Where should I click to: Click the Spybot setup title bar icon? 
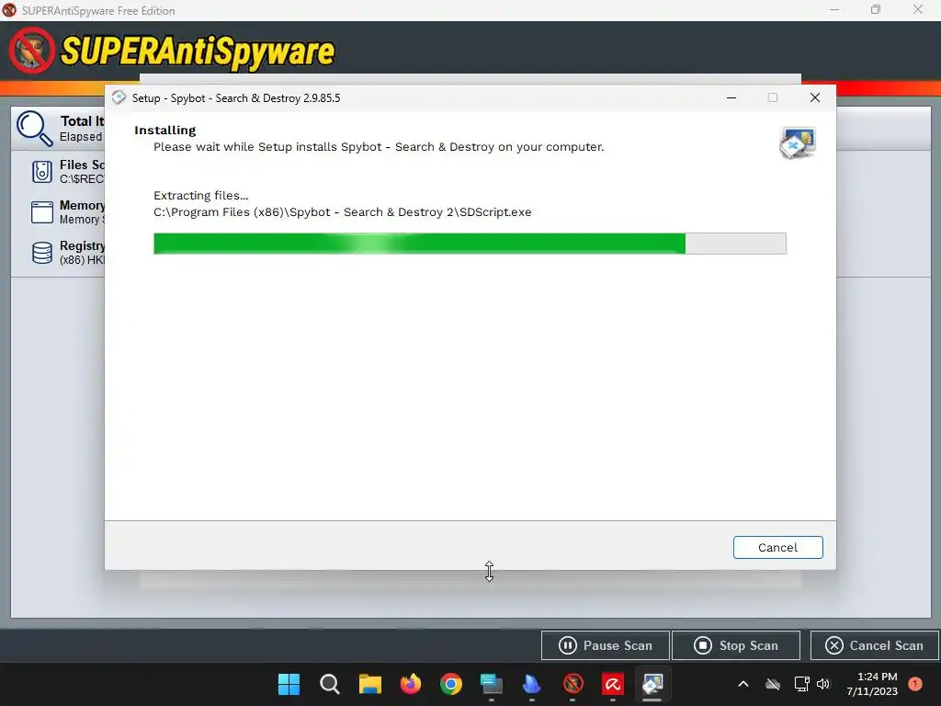pyautogui.click(x=119, y=97)
